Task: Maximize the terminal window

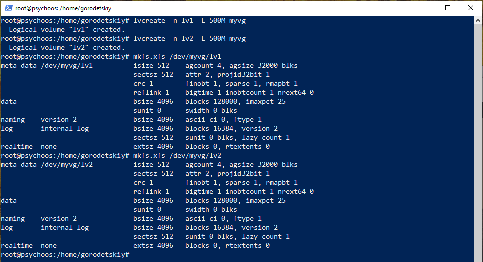Action: click(448, 8)
